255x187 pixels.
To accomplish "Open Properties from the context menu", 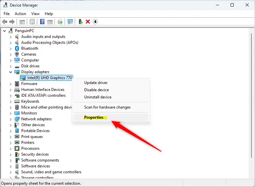I will click(x=111, y=117).
